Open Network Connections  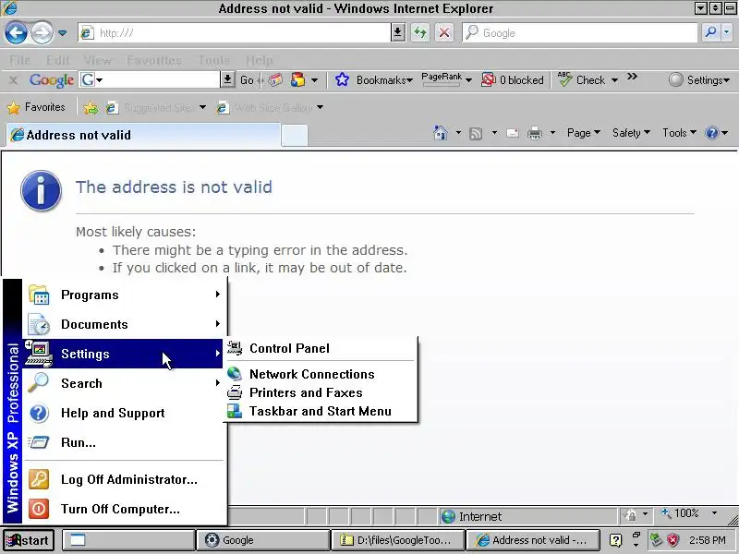coord(320,374)
